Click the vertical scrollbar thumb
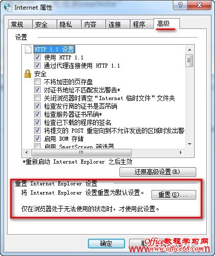This screenshot has width=215, height=256. click(x=190, y=60)
